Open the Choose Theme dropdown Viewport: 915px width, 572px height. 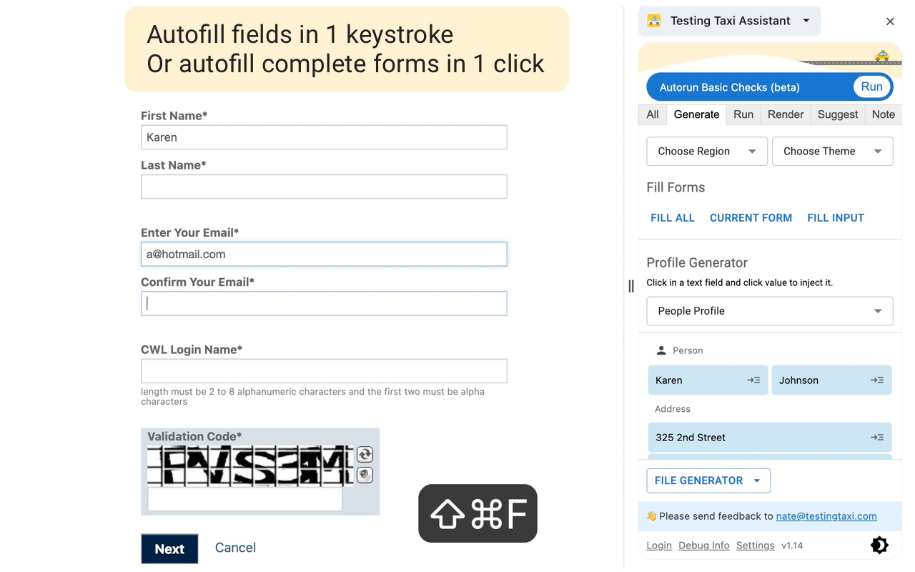(x=833, y=152)
